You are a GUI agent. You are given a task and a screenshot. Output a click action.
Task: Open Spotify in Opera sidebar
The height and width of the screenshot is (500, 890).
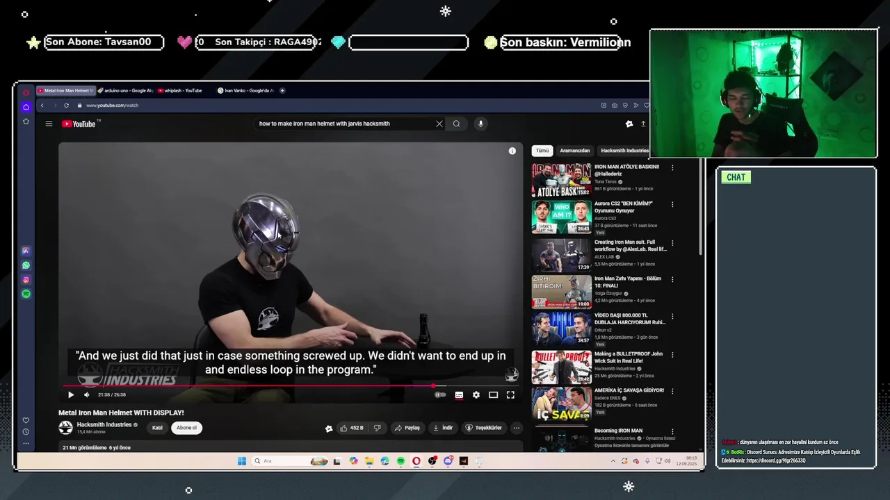click(26, 294)
